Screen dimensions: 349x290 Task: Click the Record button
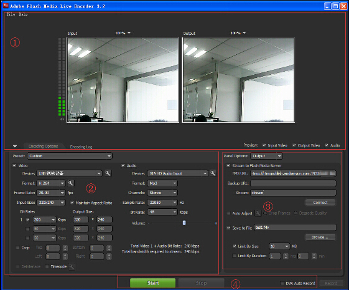331,283
